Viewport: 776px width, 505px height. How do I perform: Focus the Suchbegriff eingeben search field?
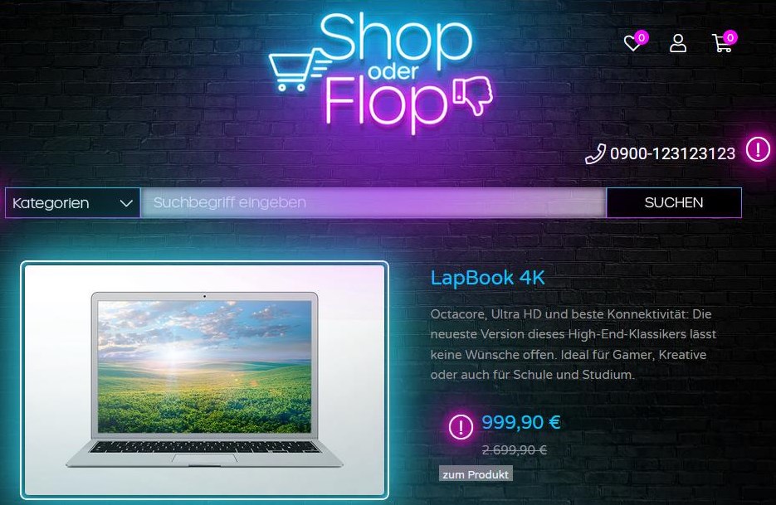point(373,203)
